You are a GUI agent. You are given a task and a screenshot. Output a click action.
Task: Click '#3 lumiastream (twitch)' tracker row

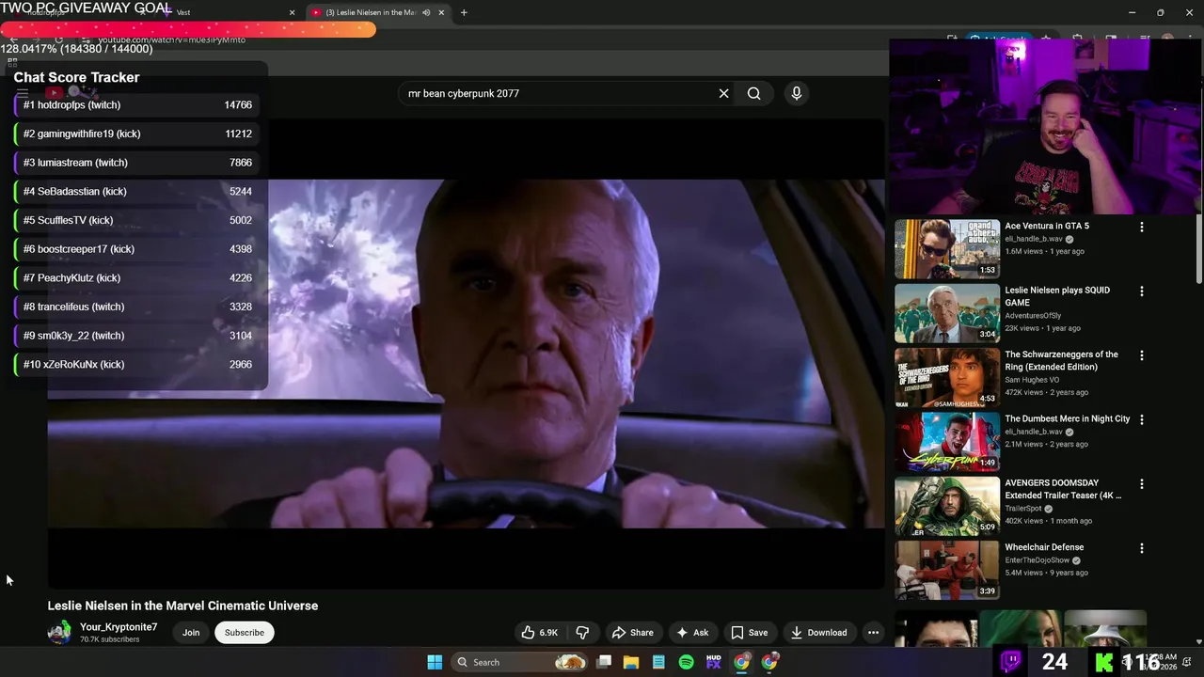click(x=137, y=163)
